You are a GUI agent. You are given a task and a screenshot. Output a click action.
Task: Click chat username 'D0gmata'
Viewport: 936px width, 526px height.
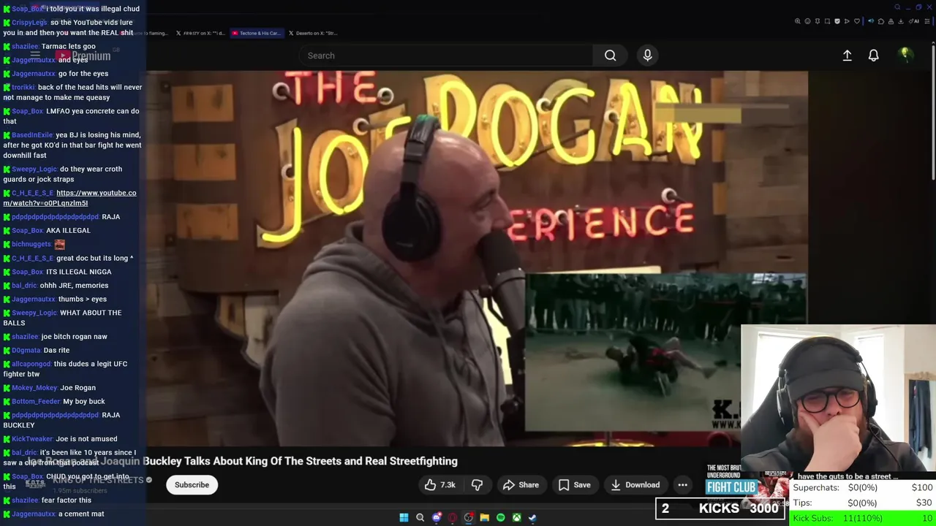[x=26, y=351]
